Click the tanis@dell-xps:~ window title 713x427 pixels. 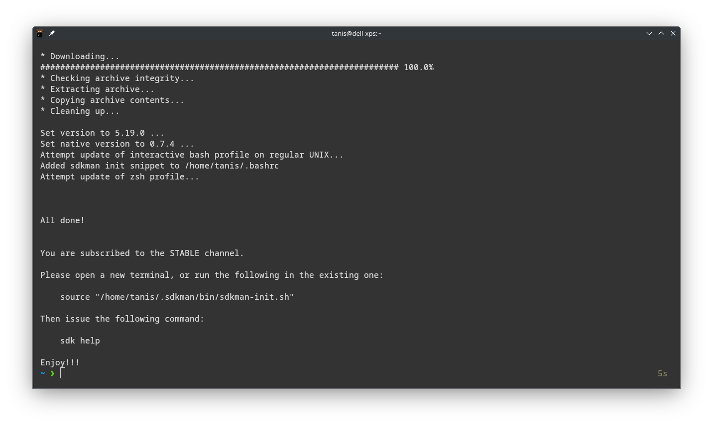point(356,33)
